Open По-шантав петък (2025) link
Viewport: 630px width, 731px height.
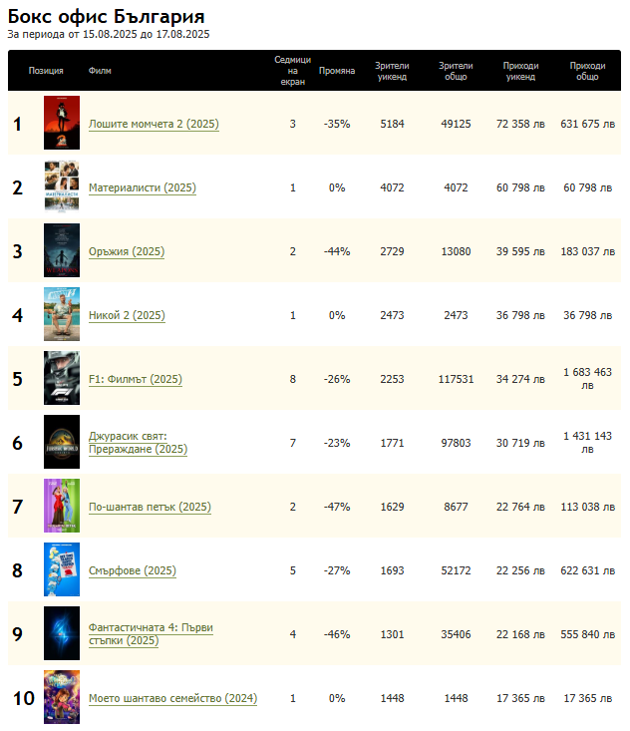(150, 508)
